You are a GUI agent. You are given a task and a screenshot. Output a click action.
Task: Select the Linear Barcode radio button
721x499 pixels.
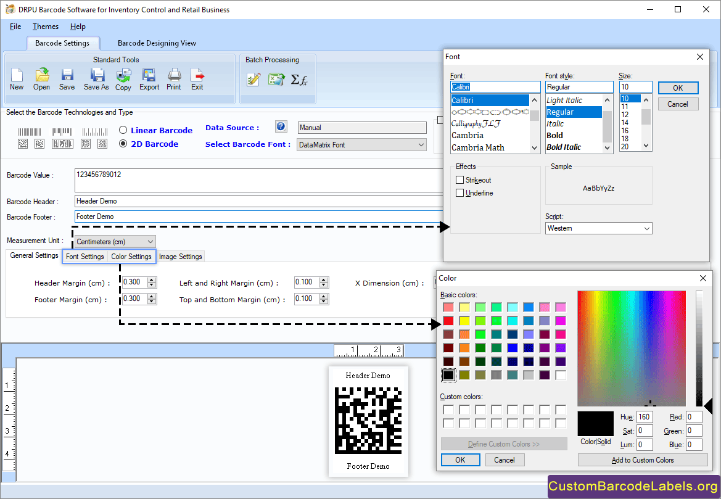tap(123, 130)
